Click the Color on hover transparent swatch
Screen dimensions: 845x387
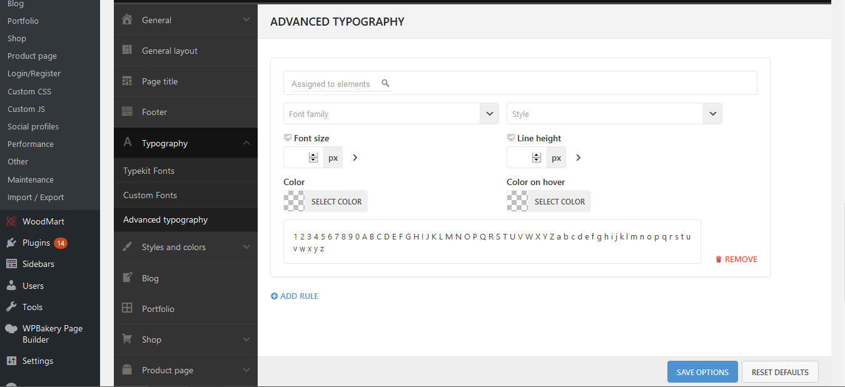pos(517,201)
